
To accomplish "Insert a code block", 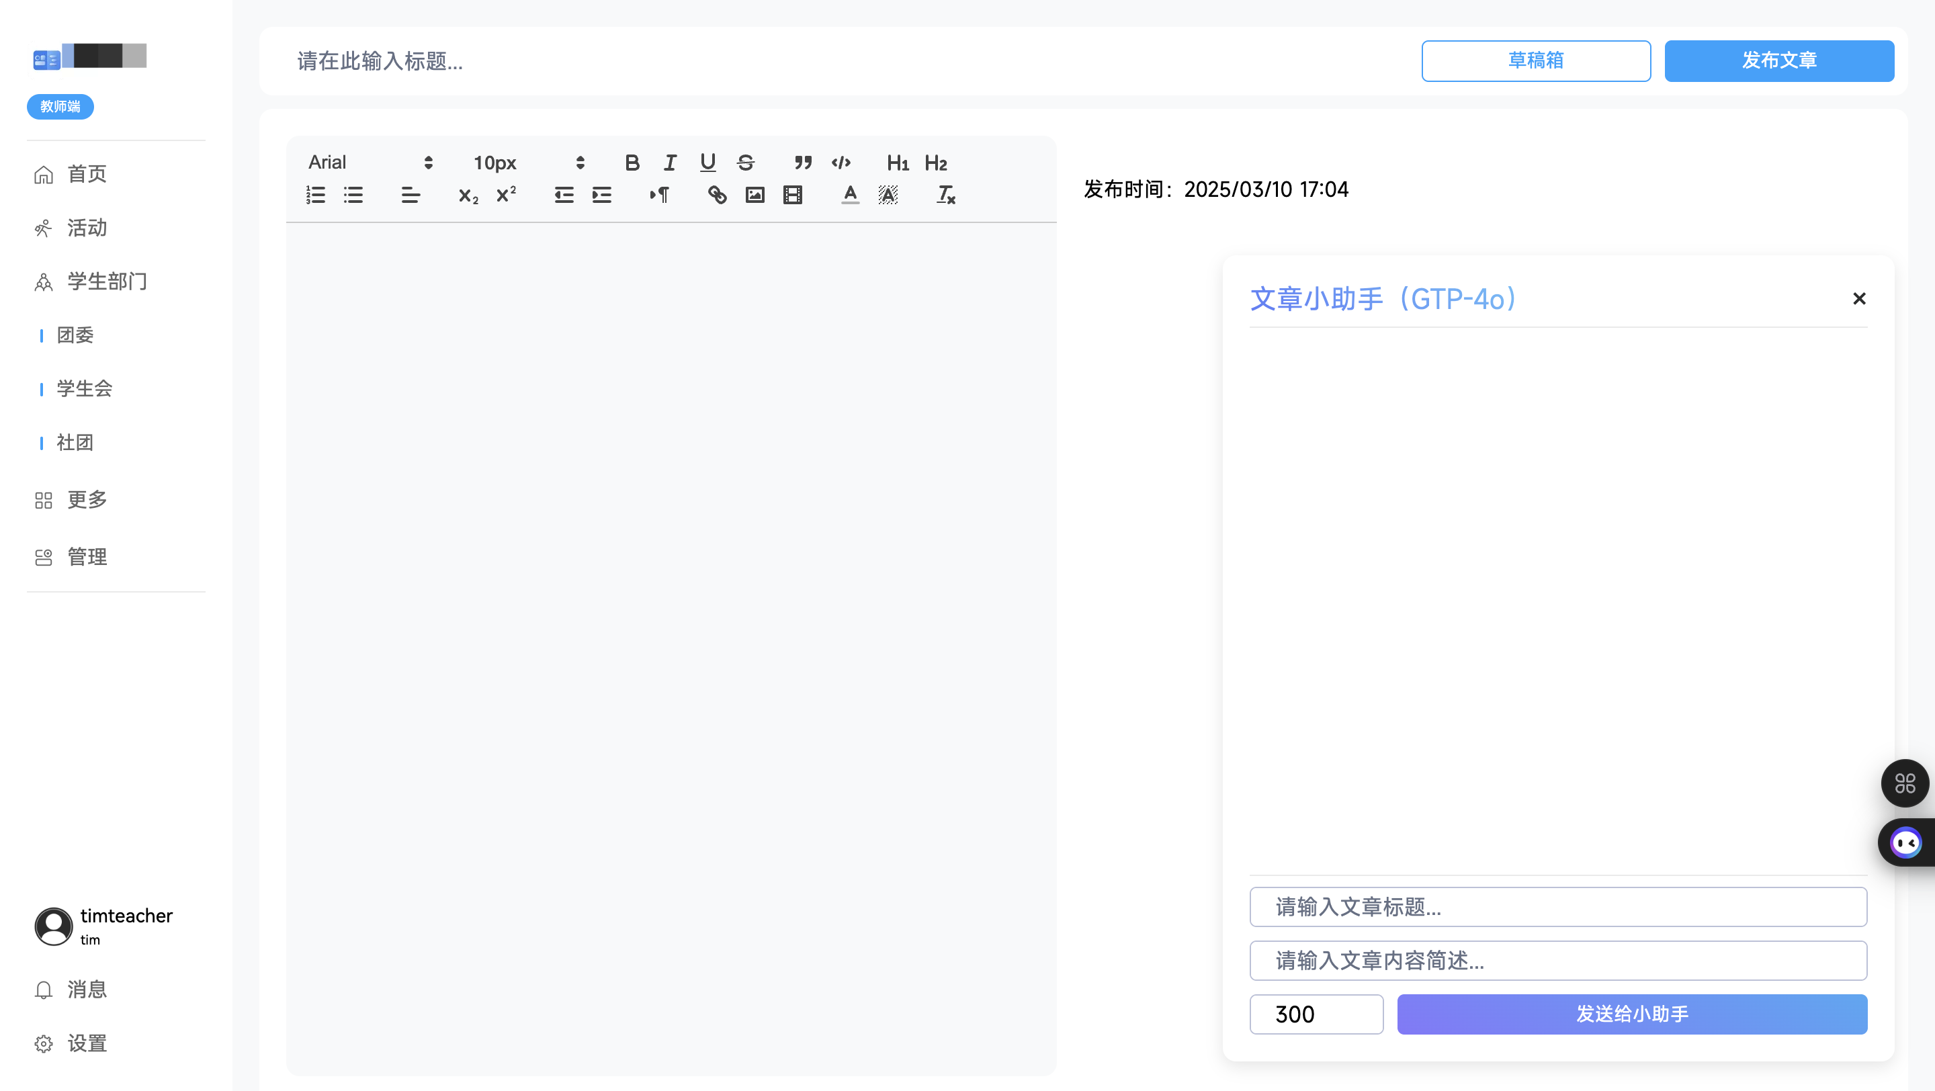I will coord(841,162).
